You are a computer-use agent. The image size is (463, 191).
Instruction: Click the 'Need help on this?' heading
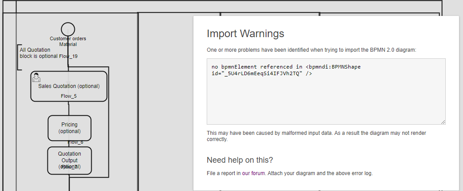click(x=240, y=160)
